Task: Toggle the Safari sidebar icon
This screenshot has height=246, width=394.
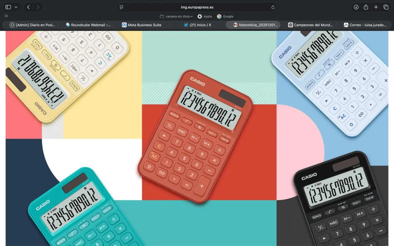Action: click(x=8, y=7)
